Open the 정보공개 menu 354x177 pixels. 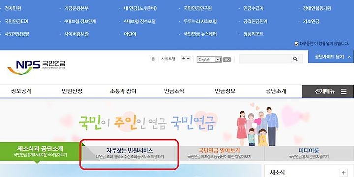(21, 91)
